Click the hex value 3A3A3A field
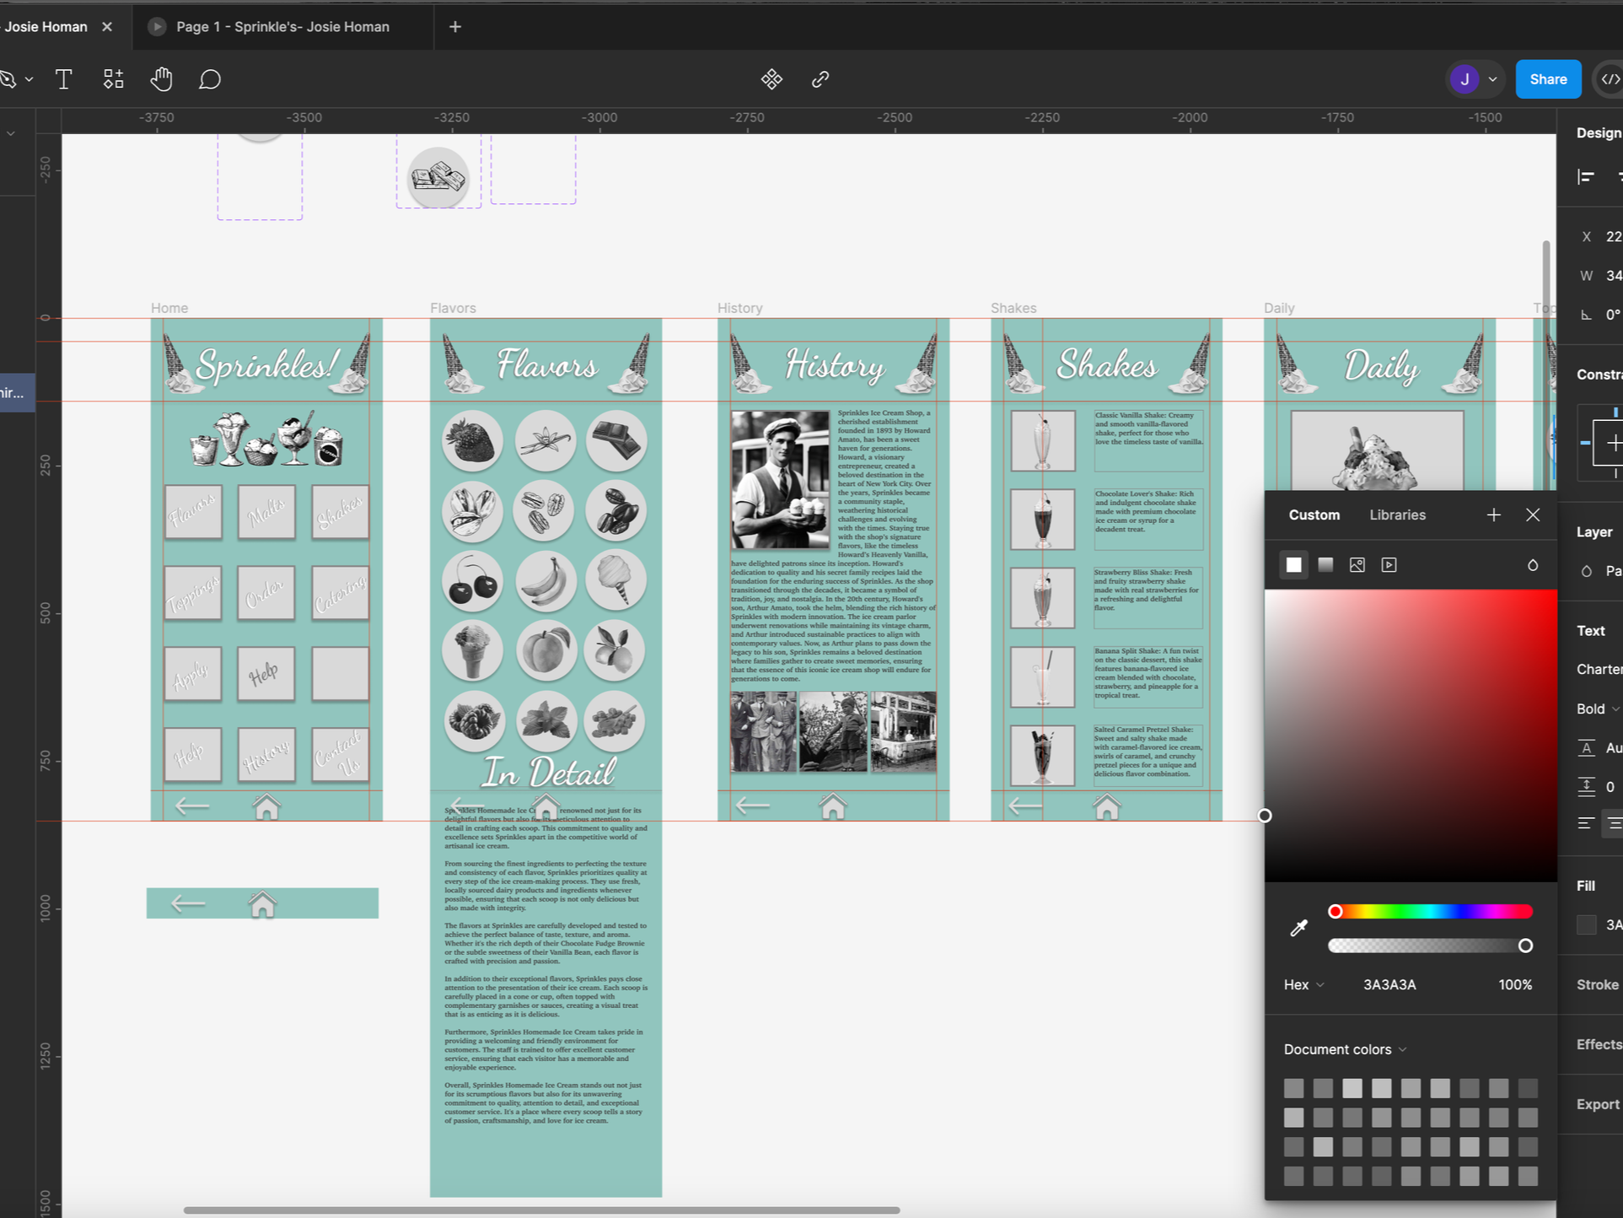The image size is (1623, 1218). [1389, 984]
